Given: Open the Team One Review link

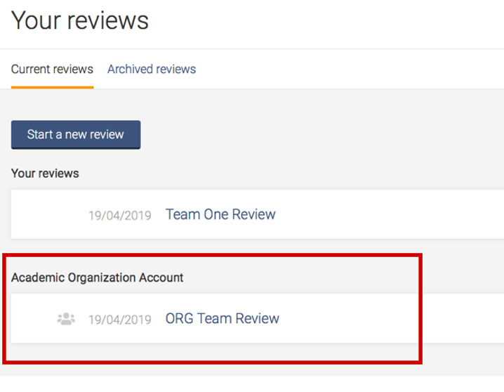Looking at the screenshot, I should pyautogui.click(x=220, y=214).
